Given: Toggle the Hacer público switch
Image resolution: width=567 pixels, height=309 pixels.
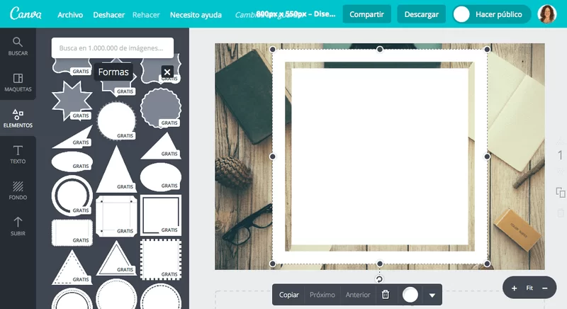Looking at the screenshot, I should [x=491, y=14].
